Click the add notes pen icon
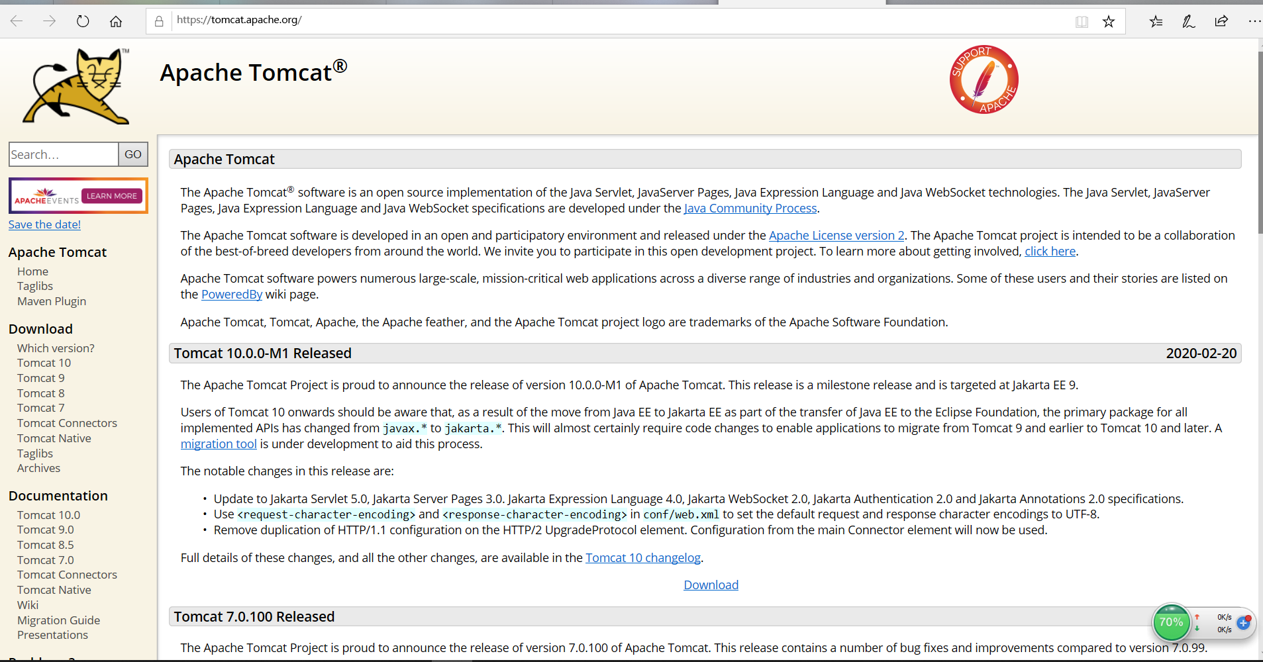 [1189, 21]
